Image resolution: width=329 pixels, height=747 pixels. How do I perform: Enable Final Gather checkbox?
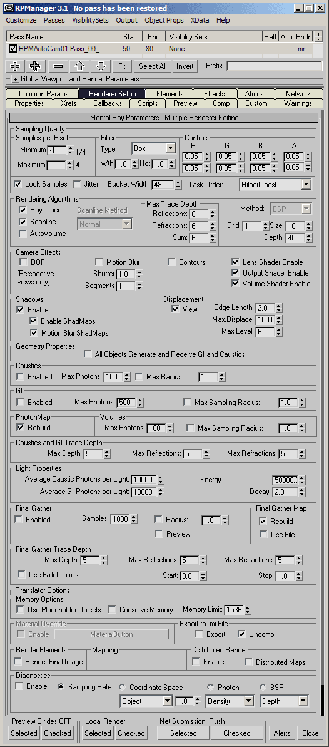tap(19, 519)
